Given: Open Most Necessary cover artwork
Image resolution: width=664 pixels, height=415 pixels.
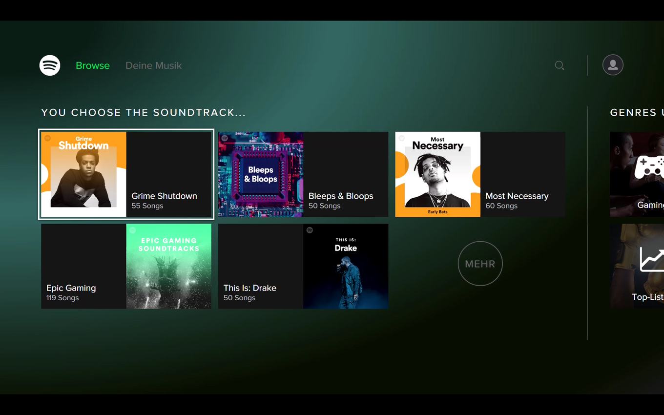Looking at the screenshot, I should (x=438, y=174).
